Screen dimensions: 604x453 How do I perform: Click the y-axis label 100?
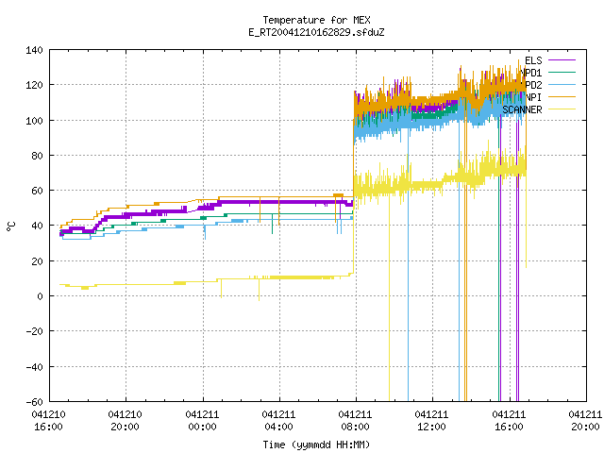click(x=34, y=121)
